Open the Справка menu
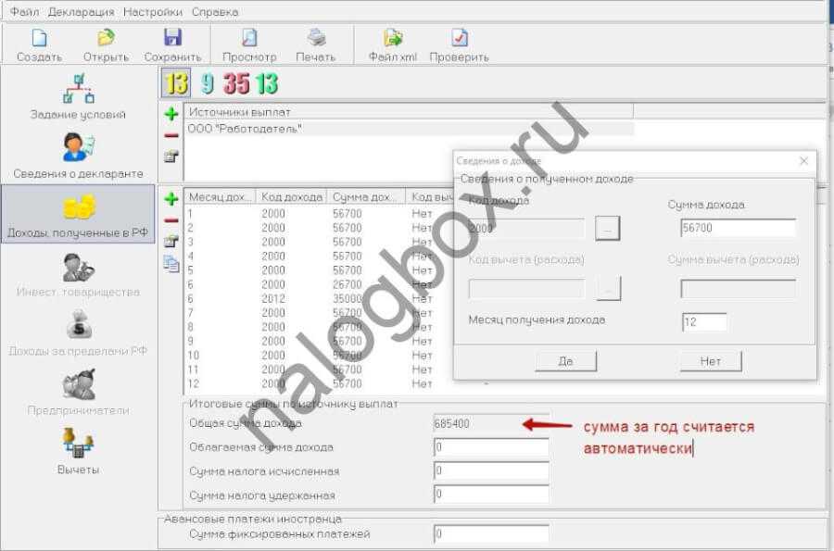 [x=215, y=12]
